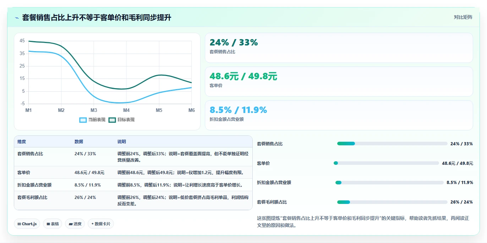The image size is (487, 243).
Task: Click the table cell 8.5% / 11.9%
Action: click(x=88, y=185)
